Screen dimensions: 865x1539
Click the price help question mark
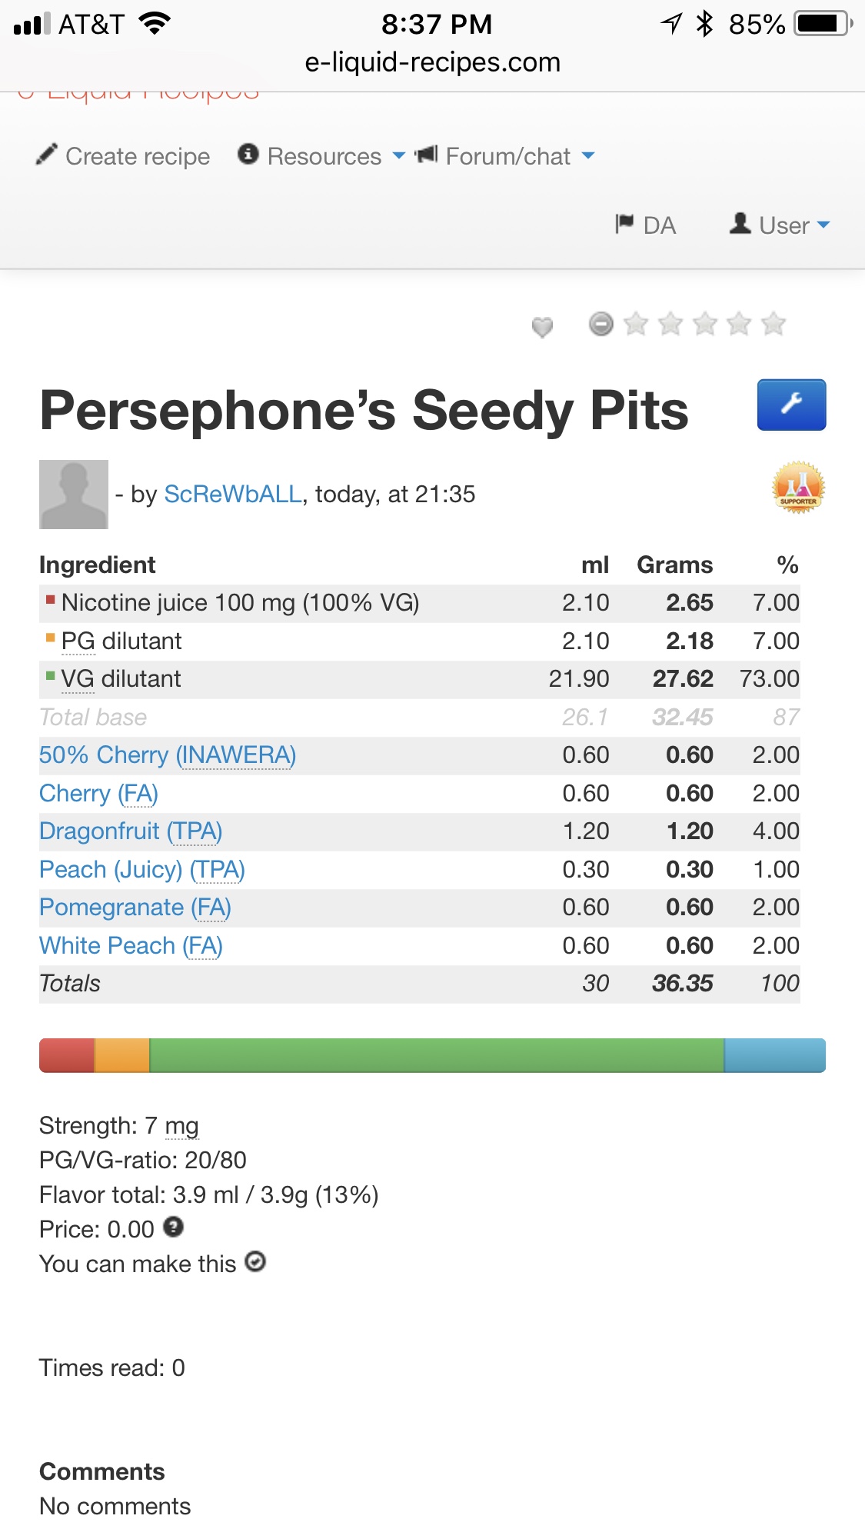[x=174, y=1227]
